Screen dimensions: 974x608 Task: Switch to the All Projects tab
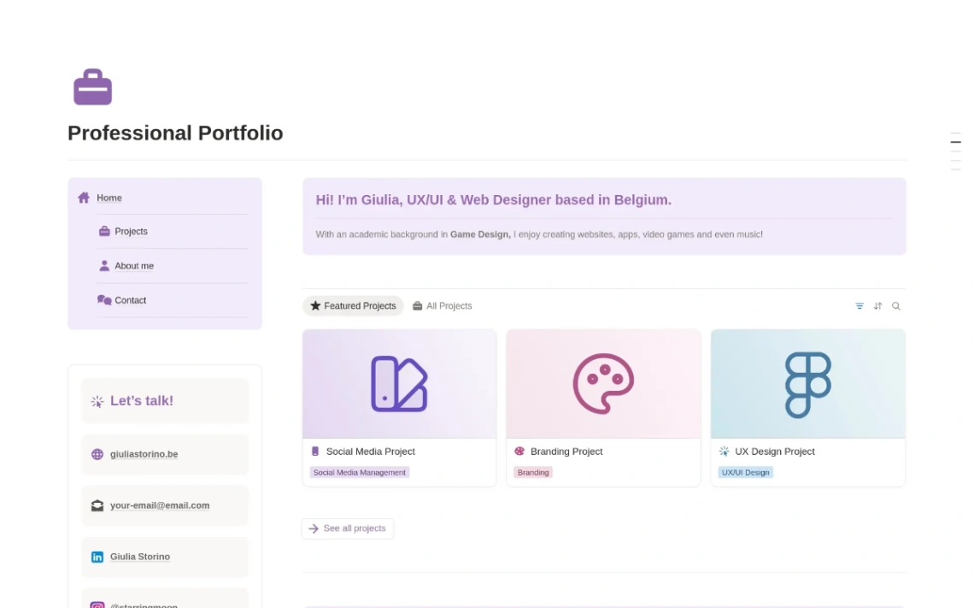pos(443,306)
